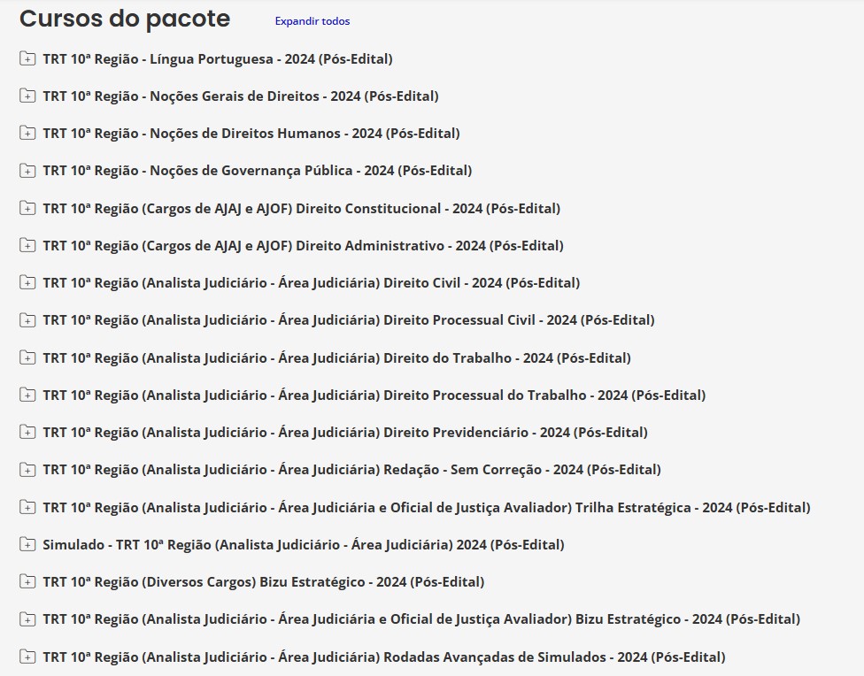Image resolution: width=864 pixels, height=676 pixels.
Task: Select the 'Direito Administrativo - 2024 (Pós-Edital)' course title
Action: pyautogui.click(x=303, y=246)
